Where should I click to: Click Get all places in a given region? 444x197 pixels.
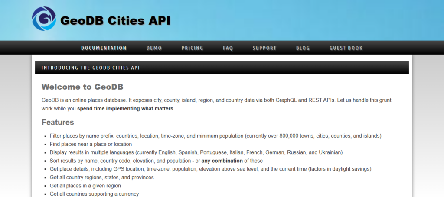85,186
